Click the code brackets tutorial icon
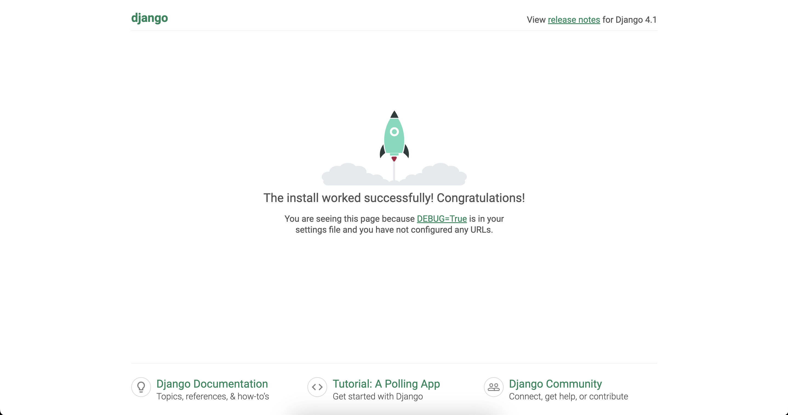The image size is (788, 415). pos(317,387)
